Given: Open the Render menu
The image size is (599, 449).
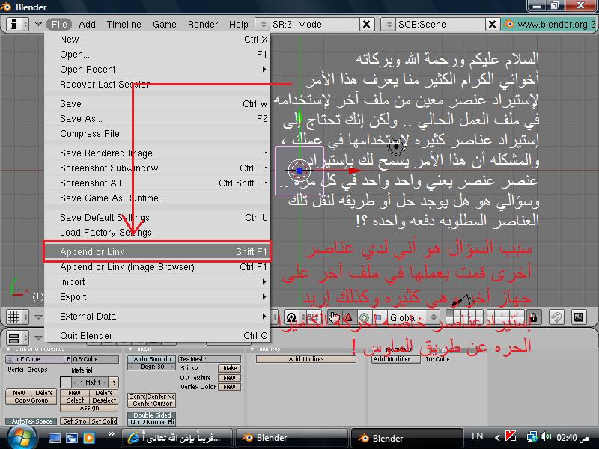Looking at the screenshot, I should coord(203,25).
